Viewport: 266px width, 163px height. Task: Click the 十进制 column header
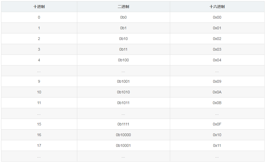click(x=39, y=7)
